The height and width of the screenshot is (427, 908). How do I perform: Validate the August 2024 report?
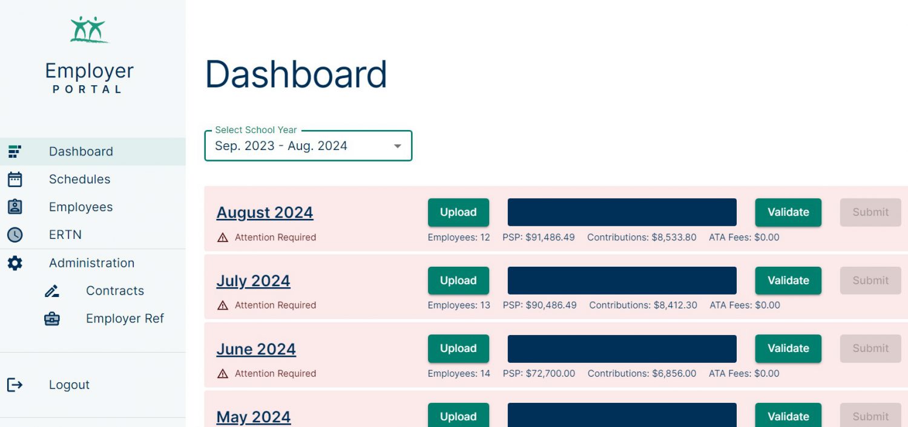coord(788,212)
